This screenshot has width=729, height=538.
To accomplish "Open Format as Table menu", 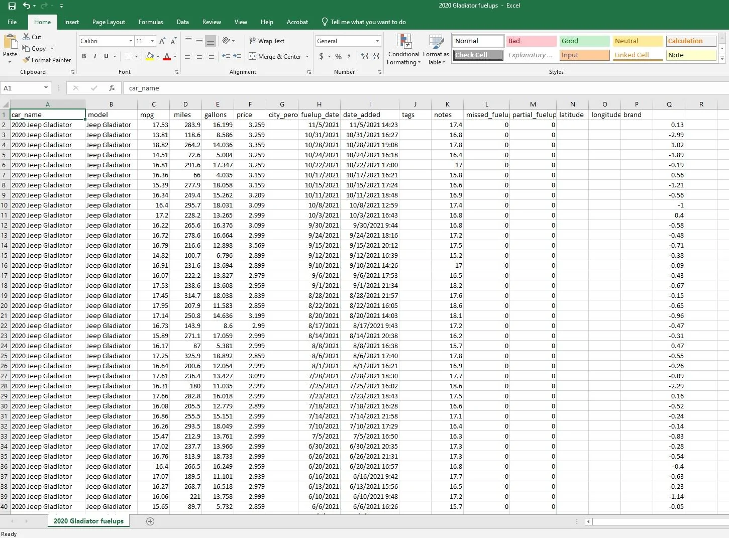I will [x=436, y=49].
